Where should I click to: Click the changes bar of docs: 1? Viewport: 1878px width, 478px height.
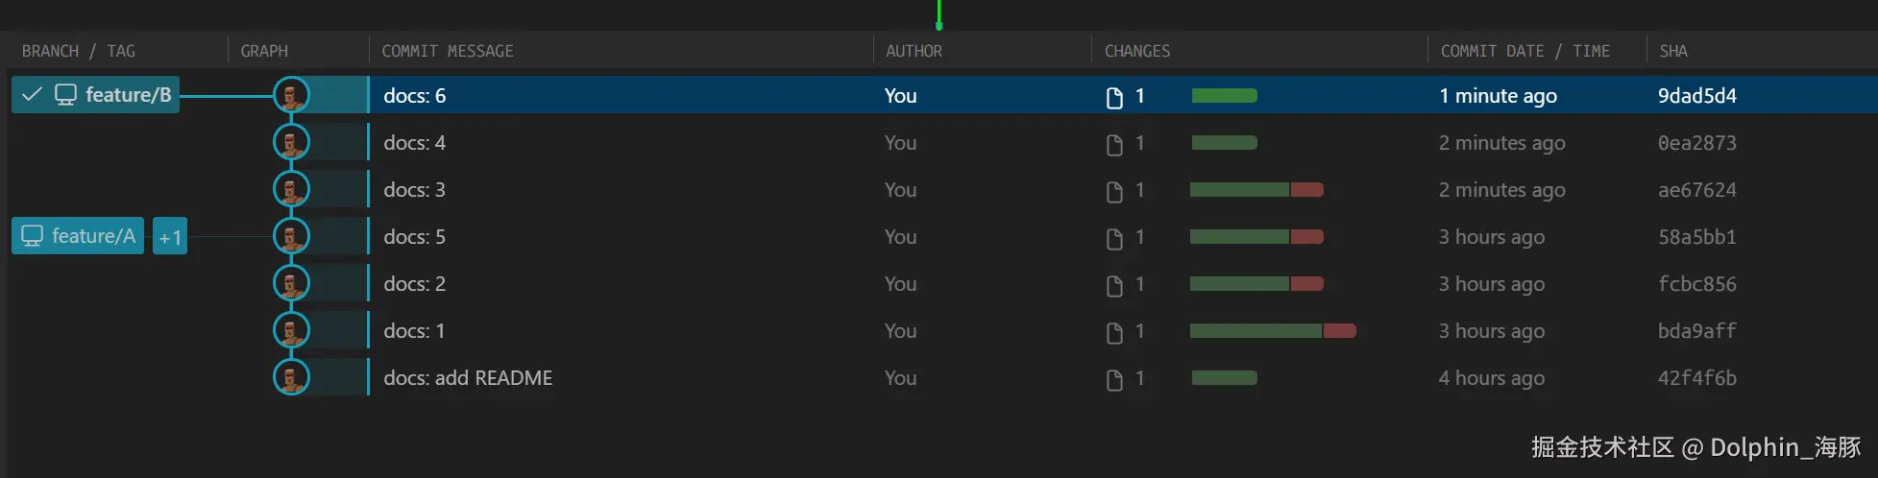(x=1272, y=331)
